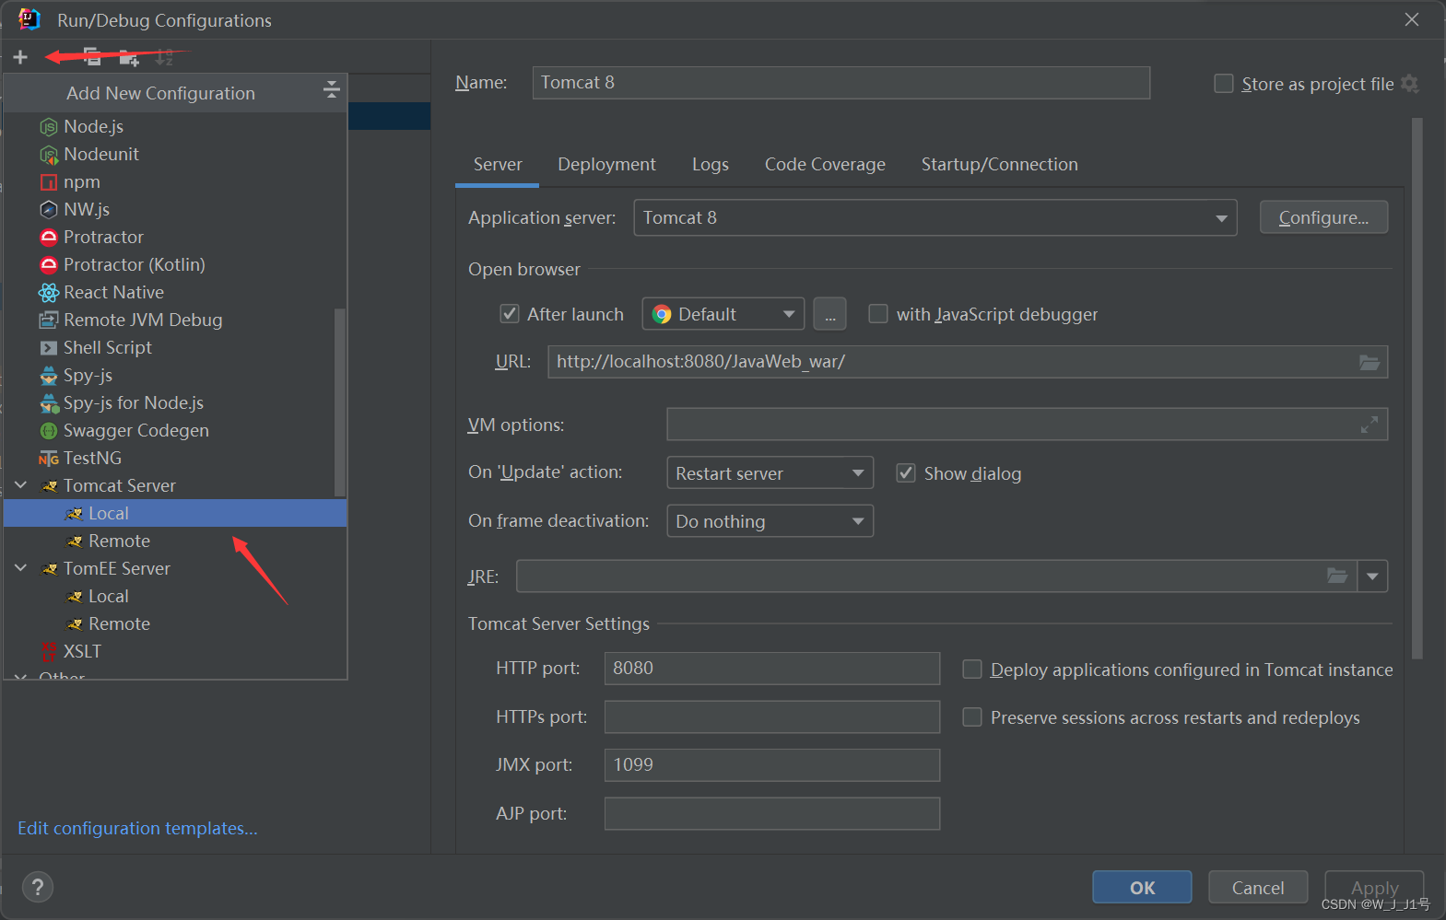The height and width of the screenshot is (920, 1446).
Task: Click the Protractor (Kotlin) icon
Action: pos(49,265)
